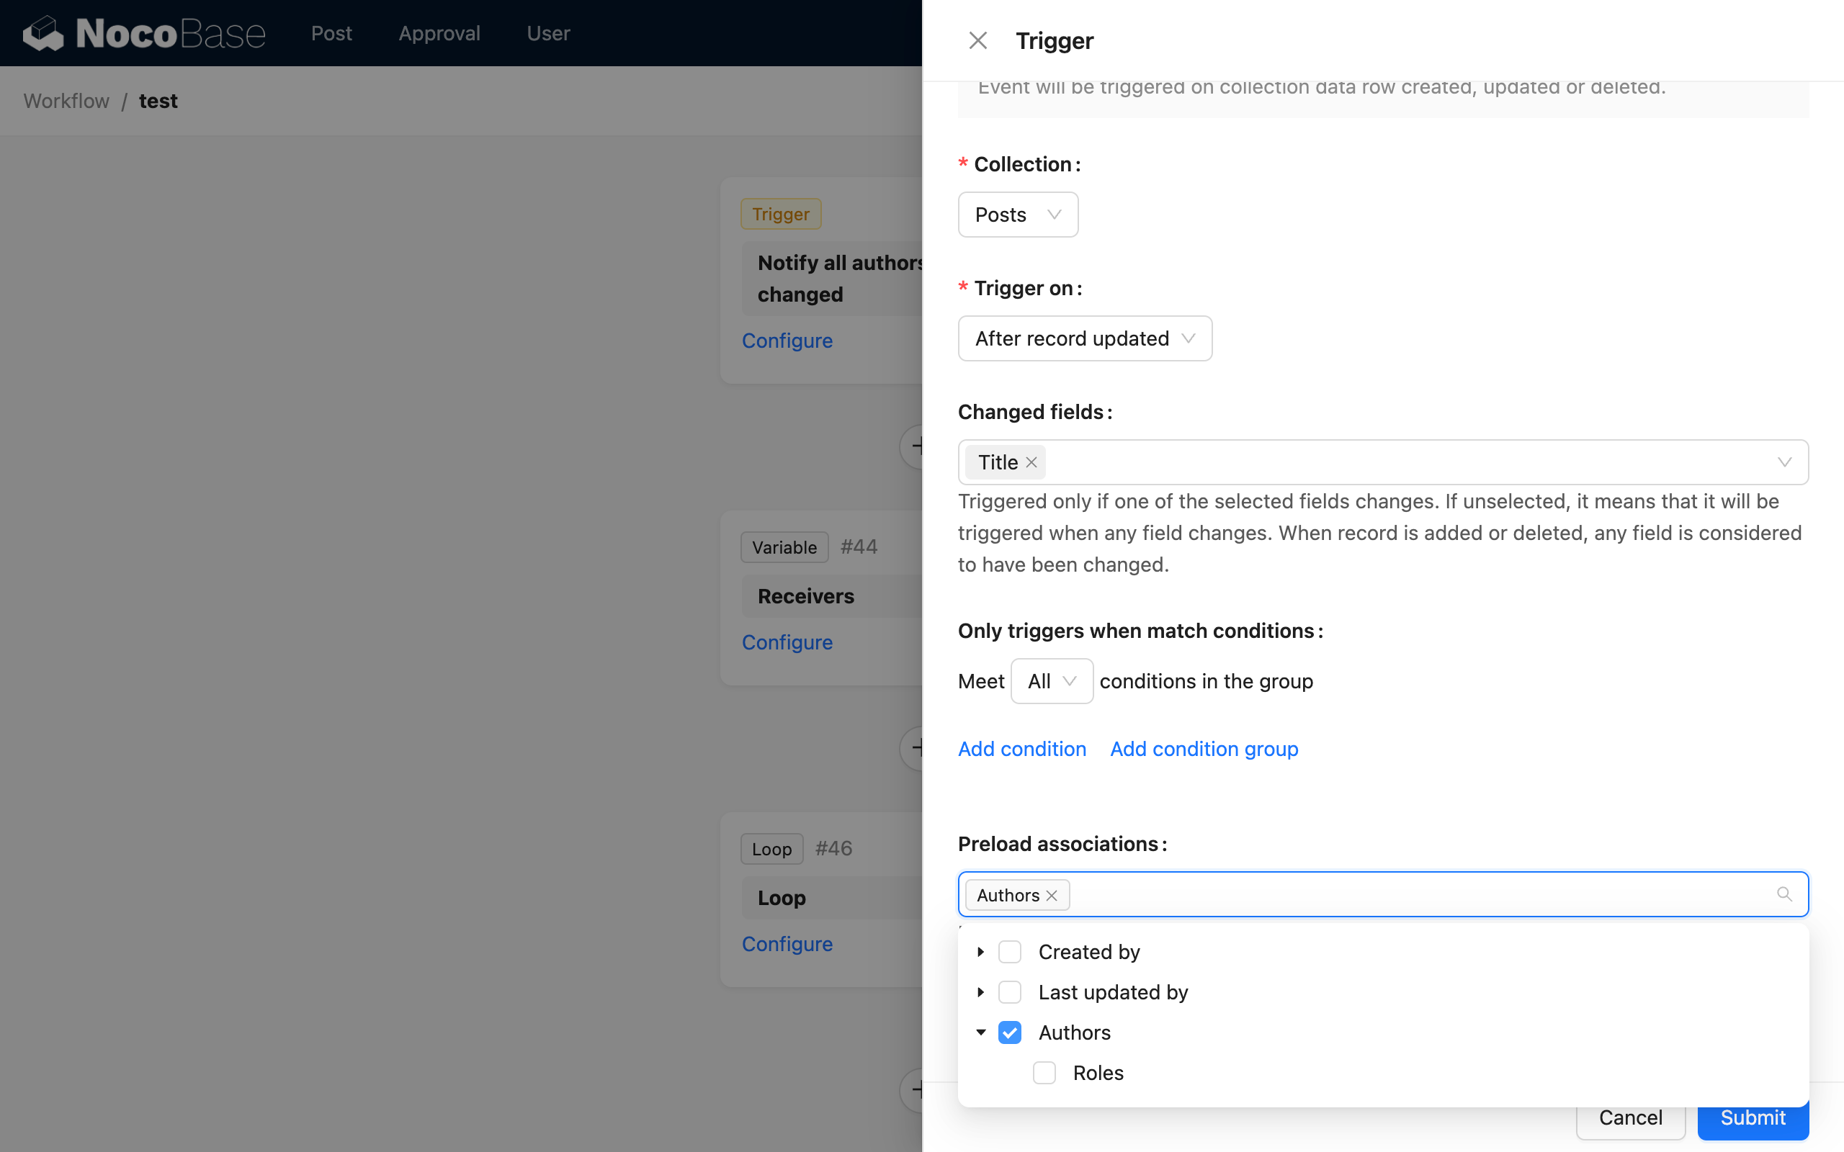Image resolution: width=1844 pixels, height=1152 pixels.
Task: Click the Add condition link
Action: click(1021, 749)
